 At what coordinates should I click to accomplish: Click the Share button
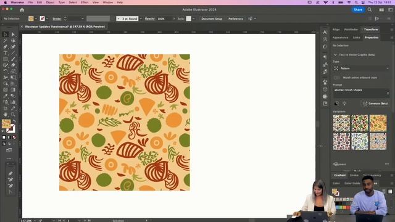pos(358,10)
